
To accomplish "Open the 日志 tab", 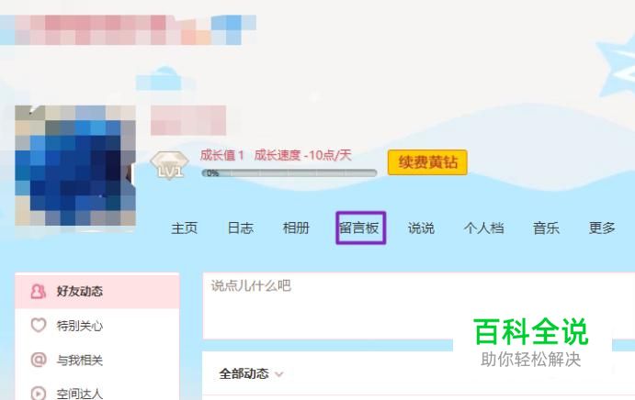I will (241, 228).
